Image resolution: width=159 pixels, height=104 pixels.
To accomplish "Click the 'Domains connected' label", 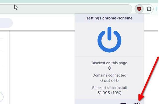I will tap(109, 75).
